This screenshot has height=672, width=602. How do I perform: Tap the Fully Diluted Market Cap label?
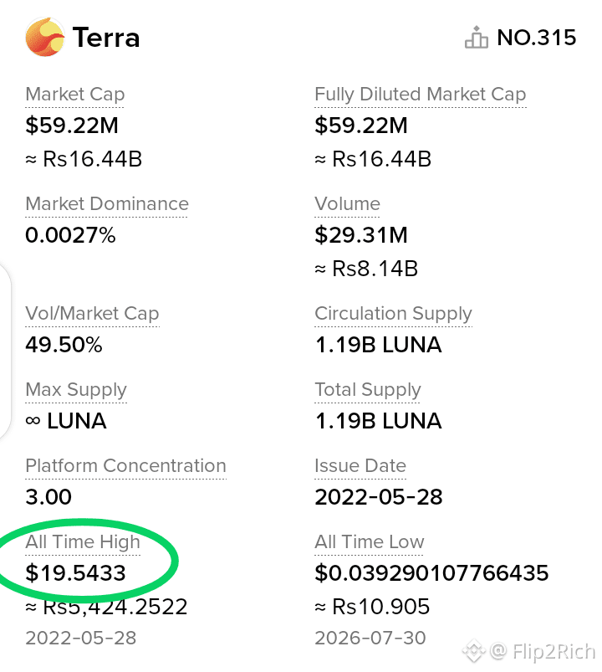point(420,95)
